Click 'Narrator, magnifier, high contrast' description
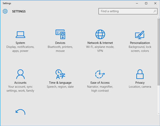Image resolution: width=160 pixels, height=126 pixels. [100, 89]
